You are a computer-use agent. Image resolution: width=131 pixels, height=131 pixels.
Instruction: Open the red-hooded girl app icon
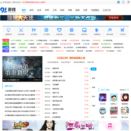click(x=125, y=98)
